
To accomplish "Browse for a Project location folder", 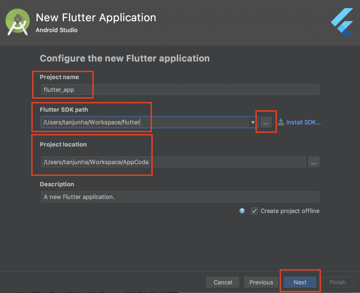I will coord(314,162).
